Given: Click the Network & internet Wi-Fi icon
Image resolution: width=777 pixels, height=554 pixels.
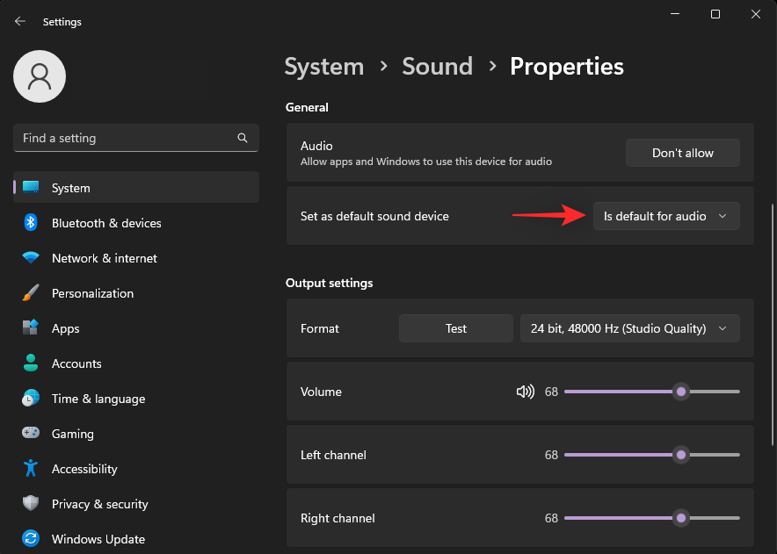Looking at the screenshot, I should 31,258.
